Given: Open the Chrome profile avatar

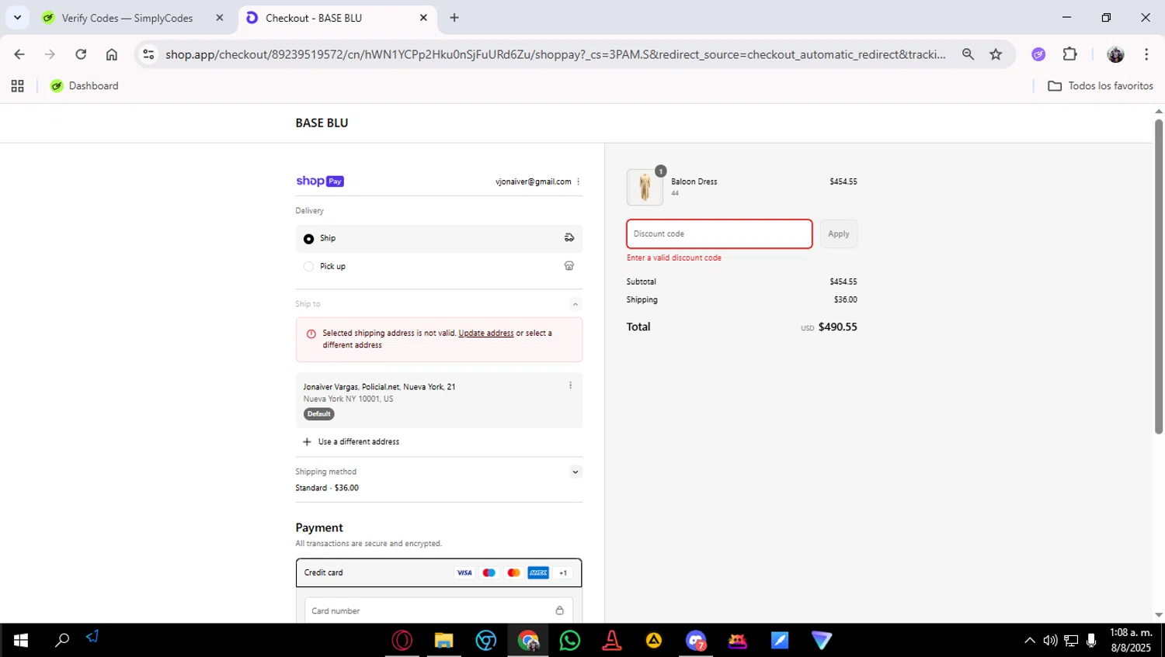Looking at the screenshot, I should pos(1116,54).
